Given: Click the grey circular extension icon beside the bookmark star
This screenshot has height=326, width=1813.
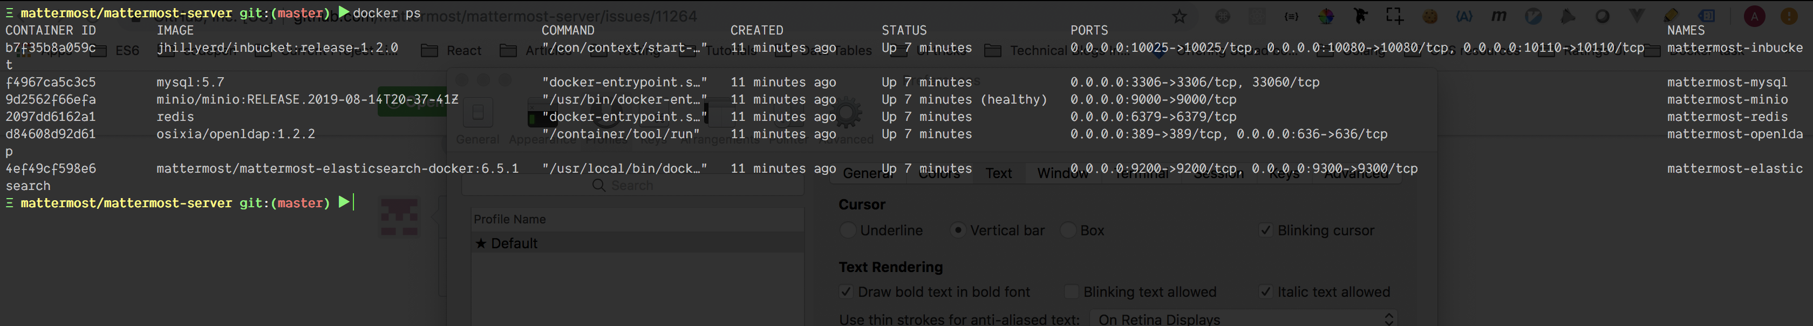Looking at the screenshot, I should (1223, 16).
